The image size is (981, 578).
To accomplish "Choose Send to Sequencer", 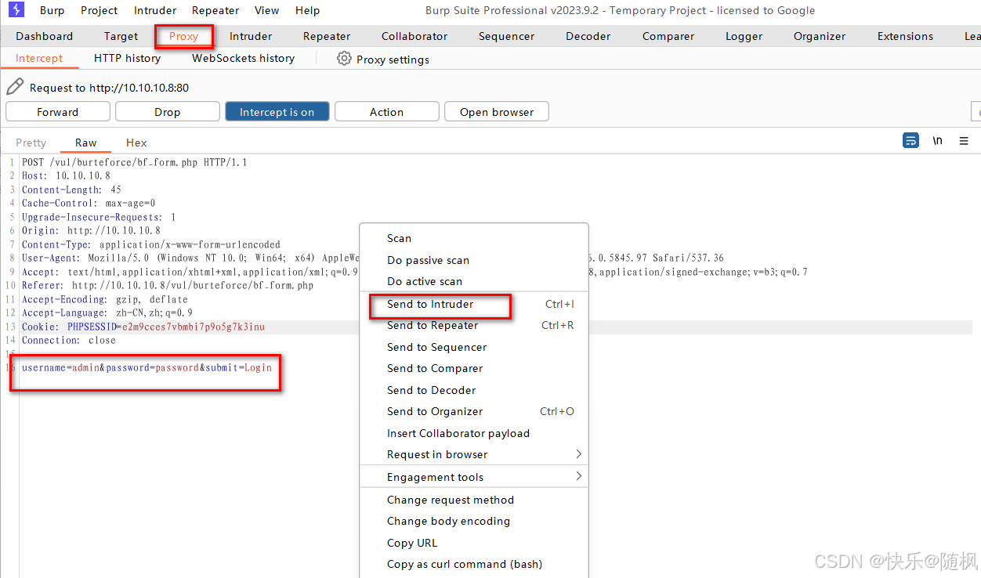I will pyautogui.click(x=474, y=347).
